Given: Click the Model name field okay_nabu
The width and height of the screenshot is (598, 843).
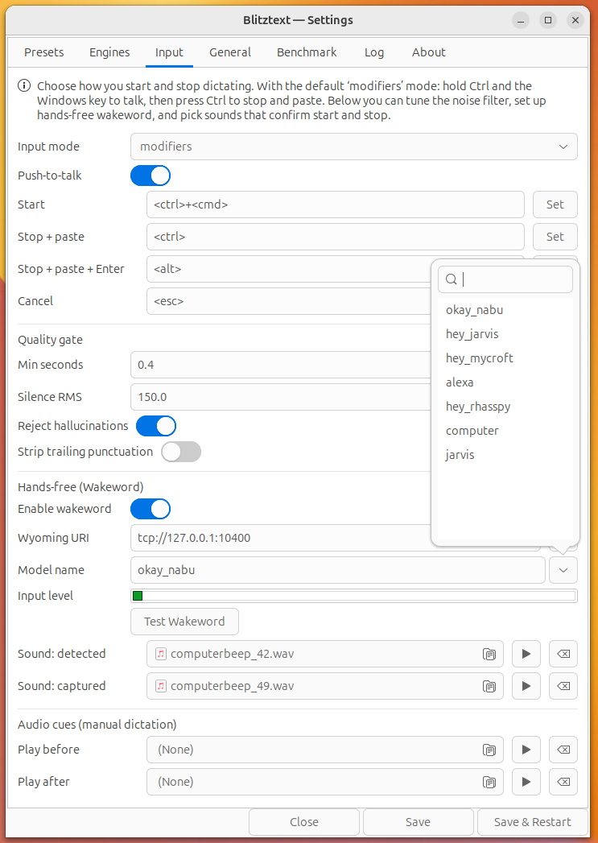Looking at the screenshot, I should 338,570.
